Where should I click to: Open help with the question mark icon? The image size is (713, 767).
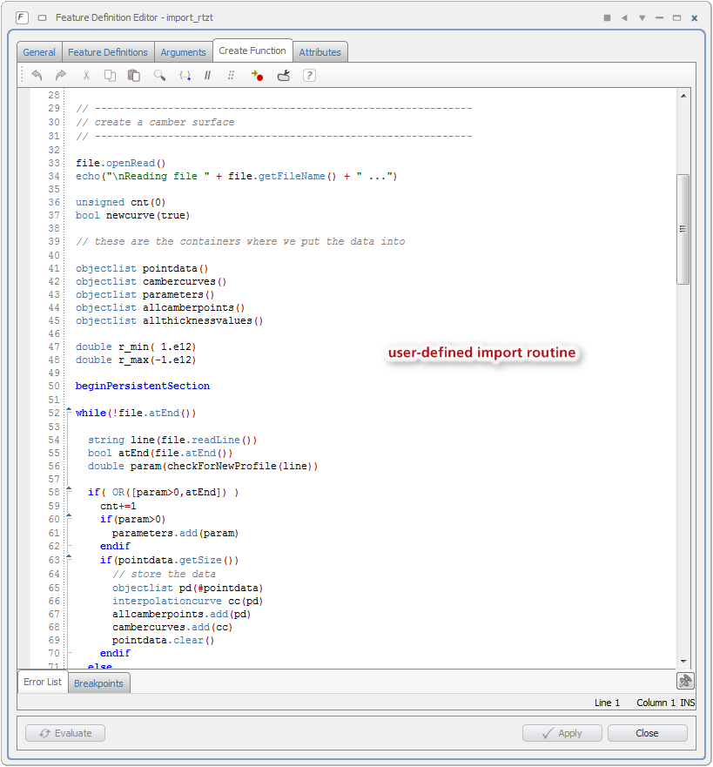coord(309,75)
